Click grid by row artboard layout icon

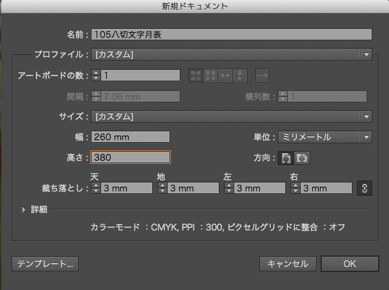(196, 76)
